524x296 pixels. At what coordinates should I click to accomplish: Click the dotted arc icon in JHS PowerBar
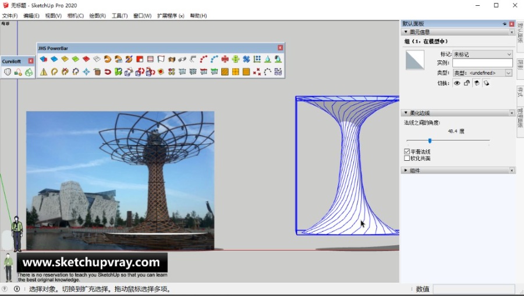tap(268, 72)
